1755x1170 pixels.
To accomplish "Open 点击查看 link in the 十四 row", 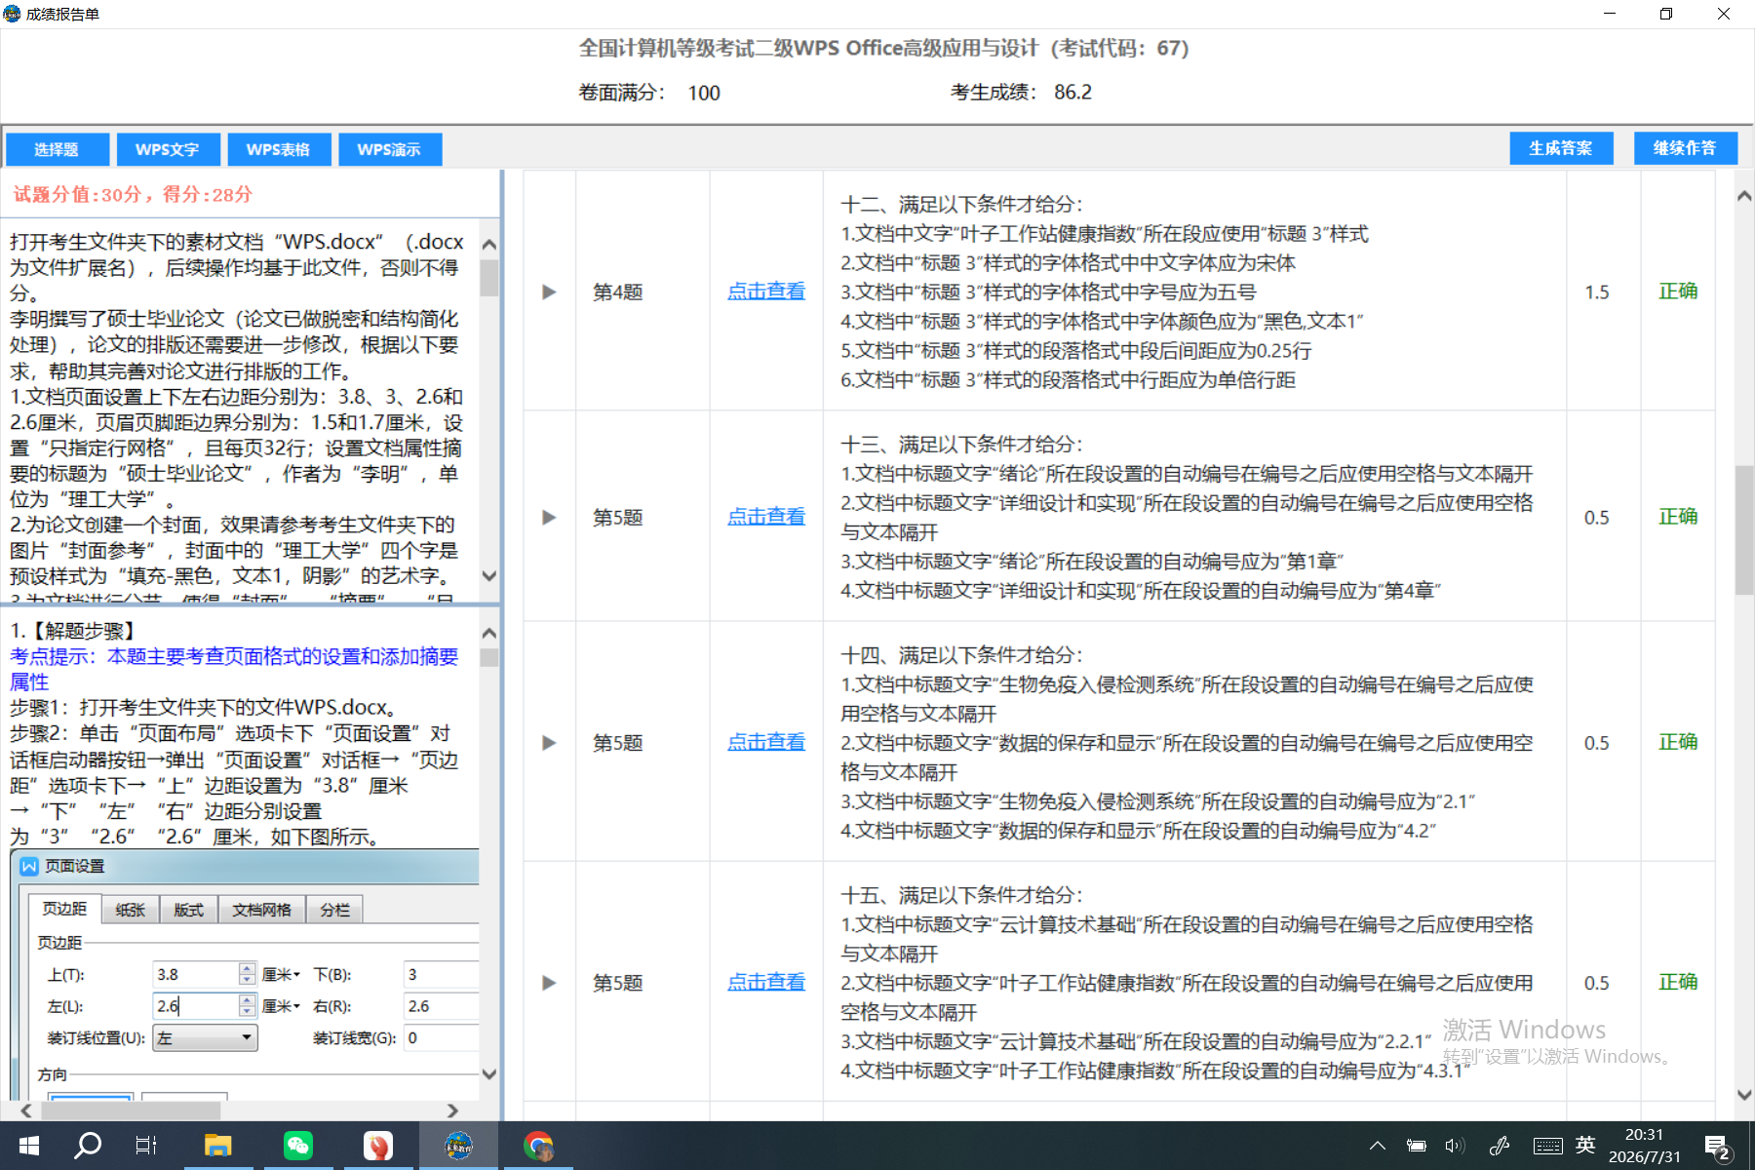I will 766,742.
